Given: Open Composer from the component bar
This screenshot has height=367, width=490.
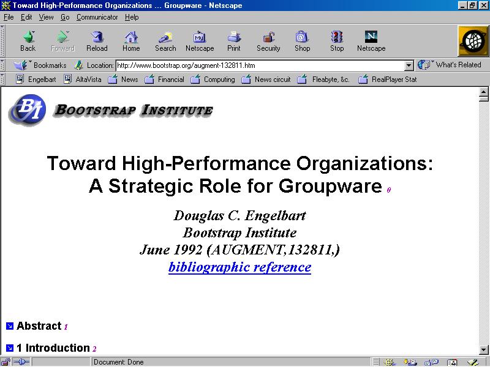Looking at the screenshot, I should click(473, 362).
